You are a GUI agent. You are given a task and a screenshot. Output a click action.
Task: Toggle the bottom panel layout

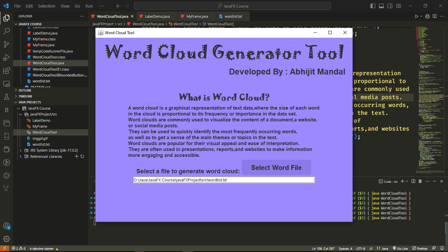coord(381,6)
